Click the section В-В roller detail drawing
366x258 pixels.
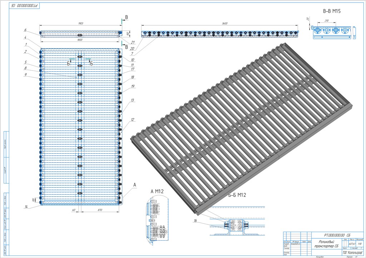pos(334,32)
